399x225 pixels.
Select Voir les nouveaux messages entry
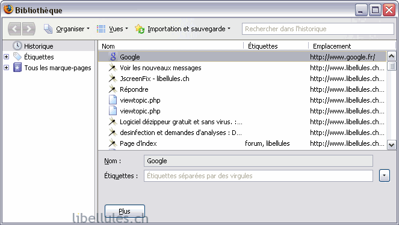(243, 67)
